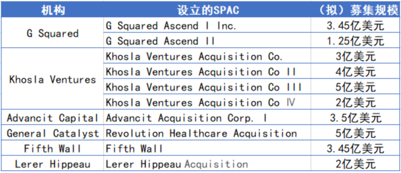Click the General Catalyst cell
Viewport: 401px width, 173px height.
coord(52,133)
